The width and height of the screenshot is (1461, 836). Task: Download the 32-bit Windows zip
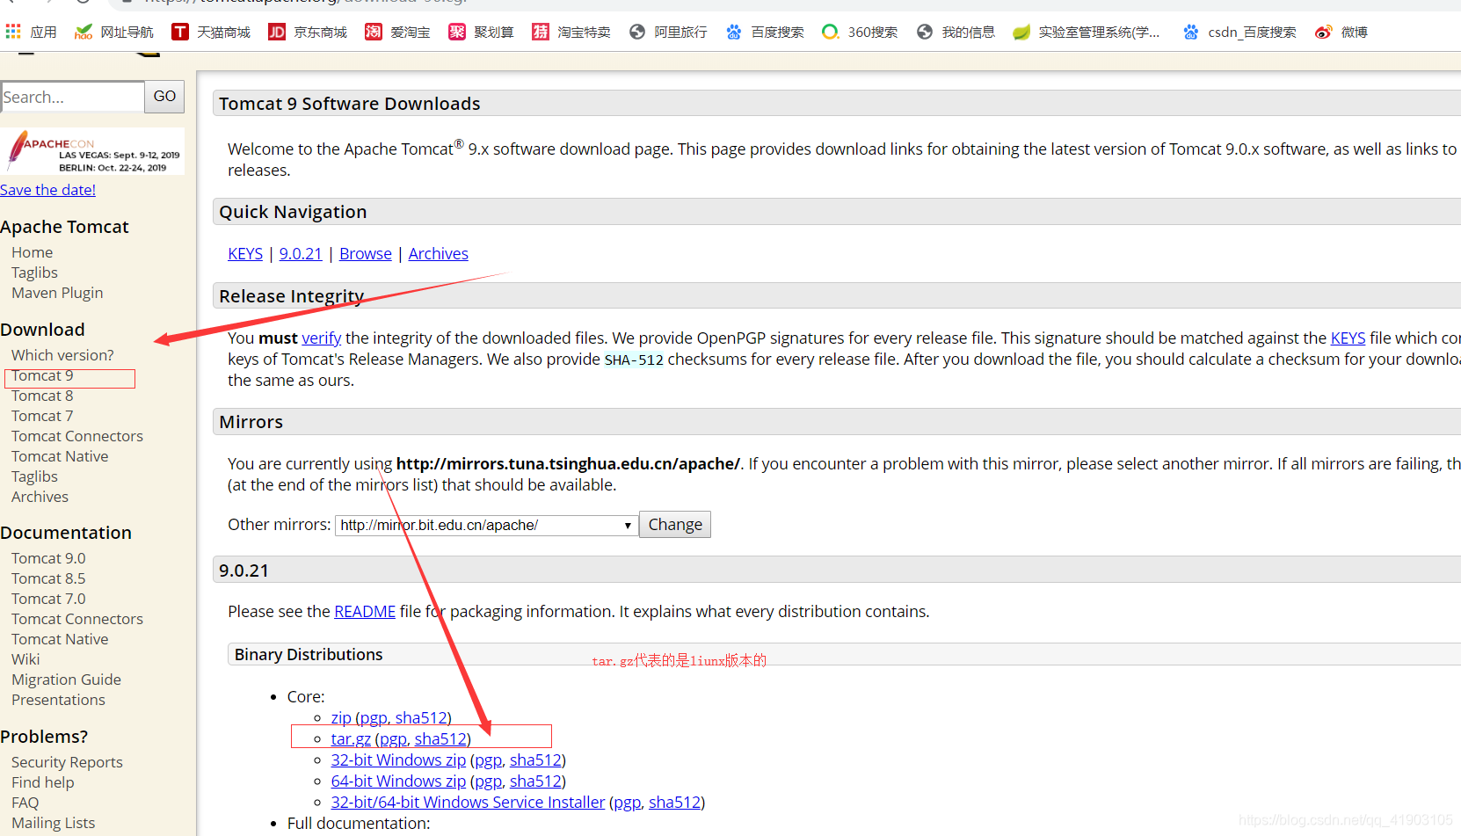pos(398,760)
